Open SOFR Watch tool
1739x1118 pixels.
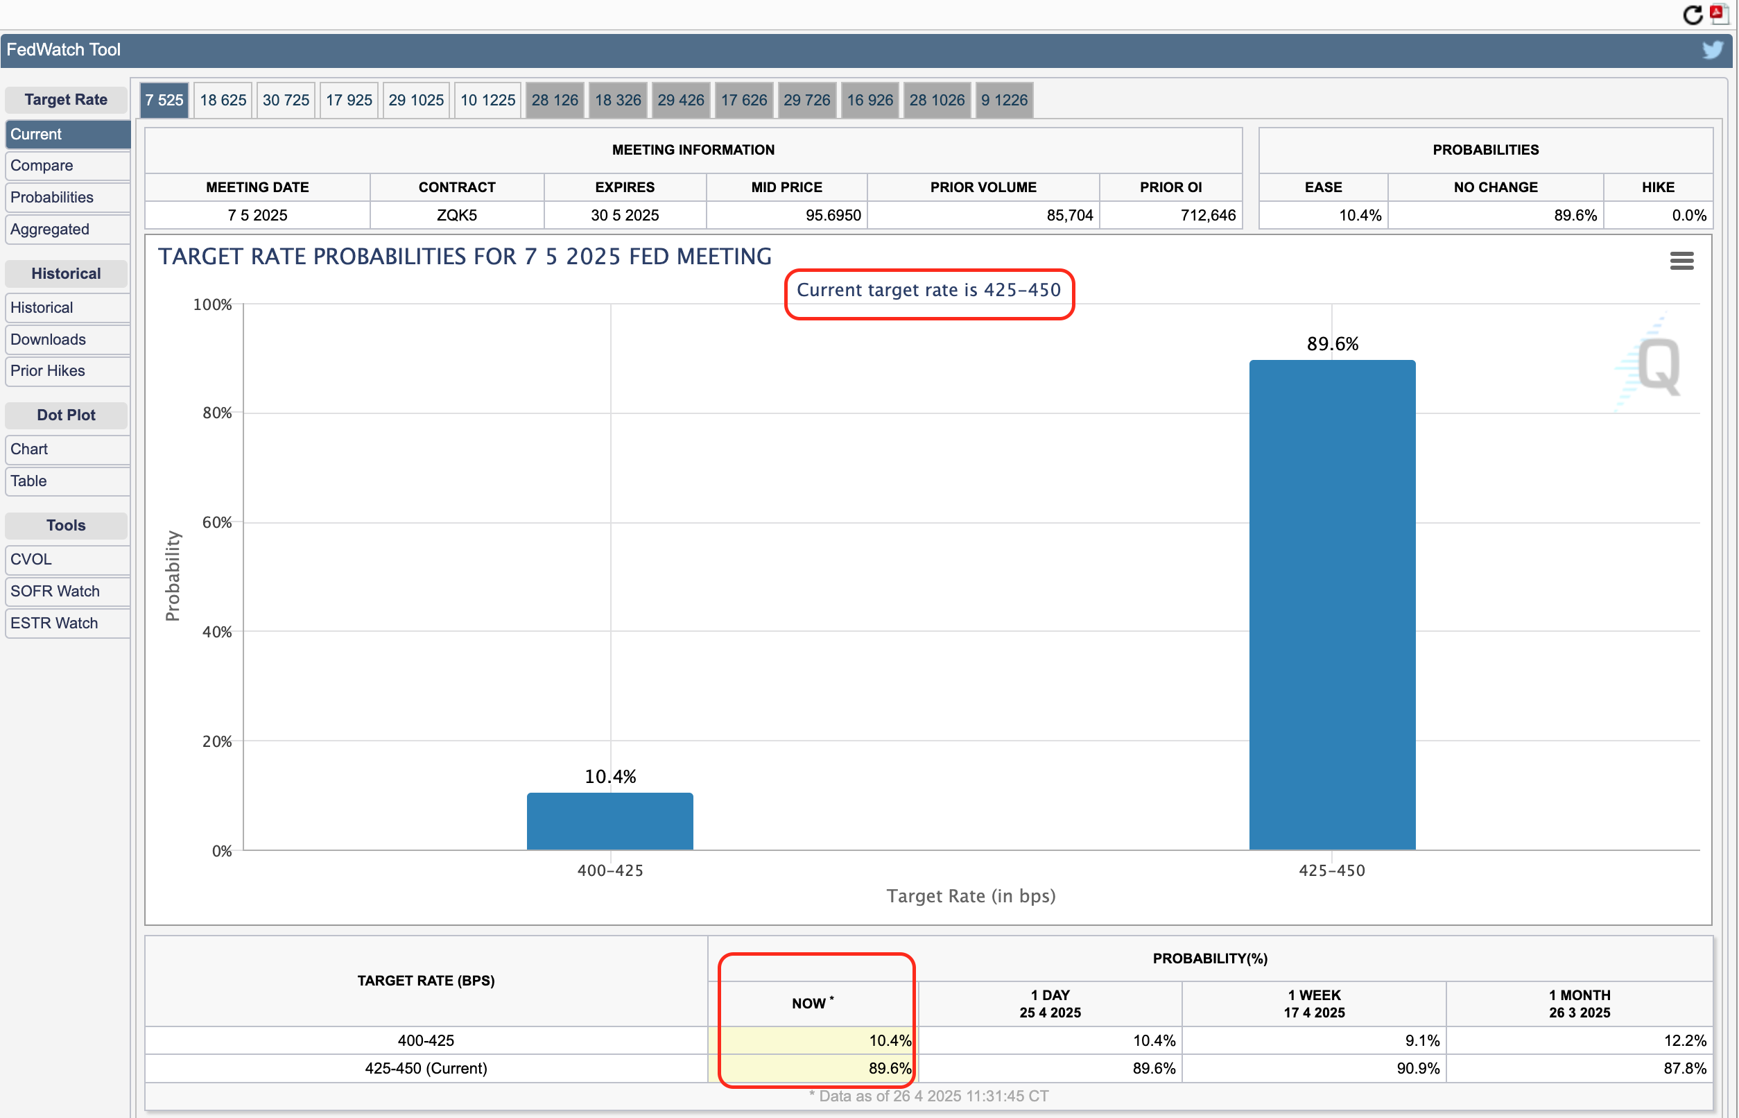[67, 592]
